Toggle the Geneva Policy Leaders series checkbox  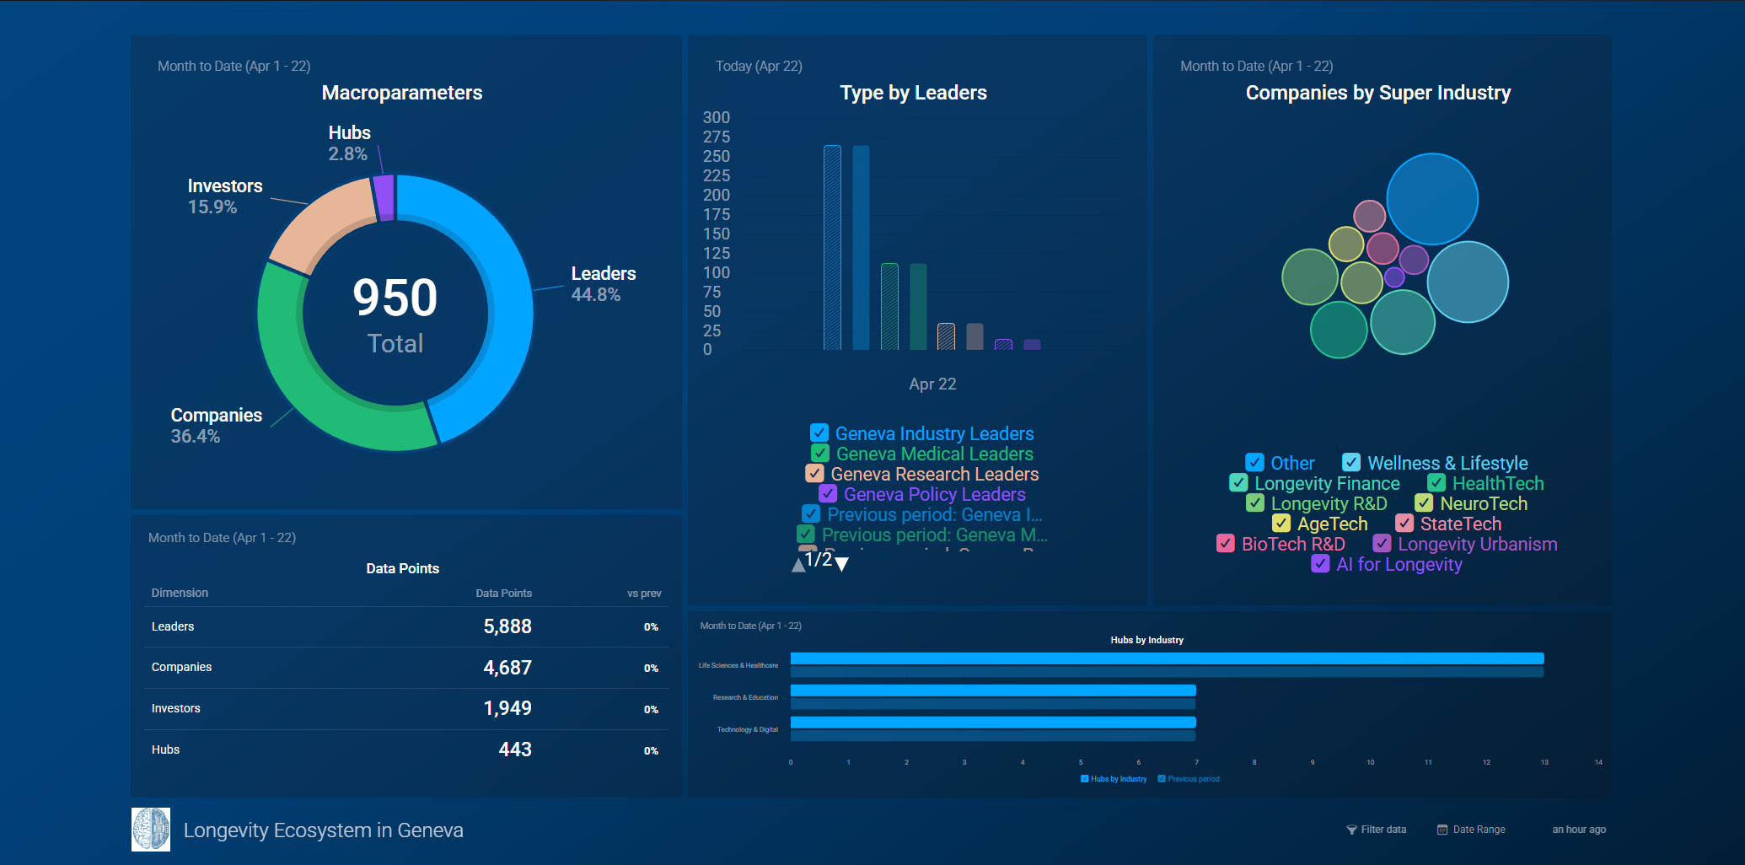click(828, 494)
